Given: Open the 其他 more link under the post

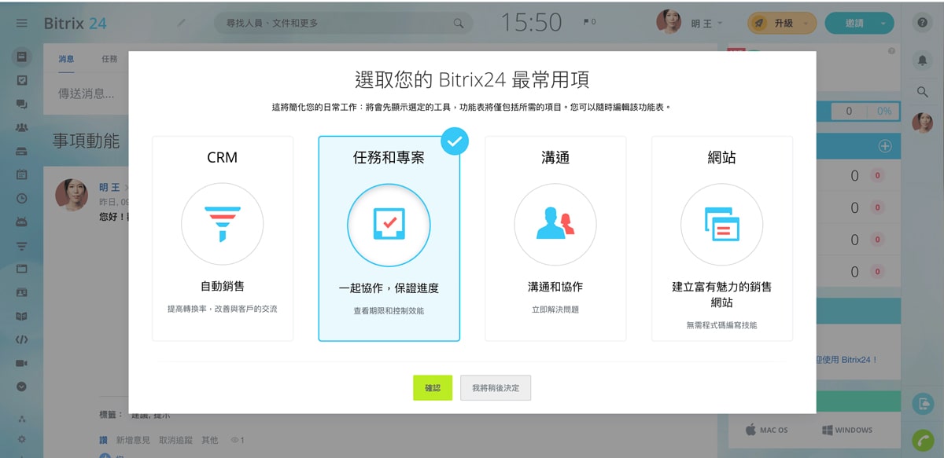Looking at the screenshot, I should [210, 440].
